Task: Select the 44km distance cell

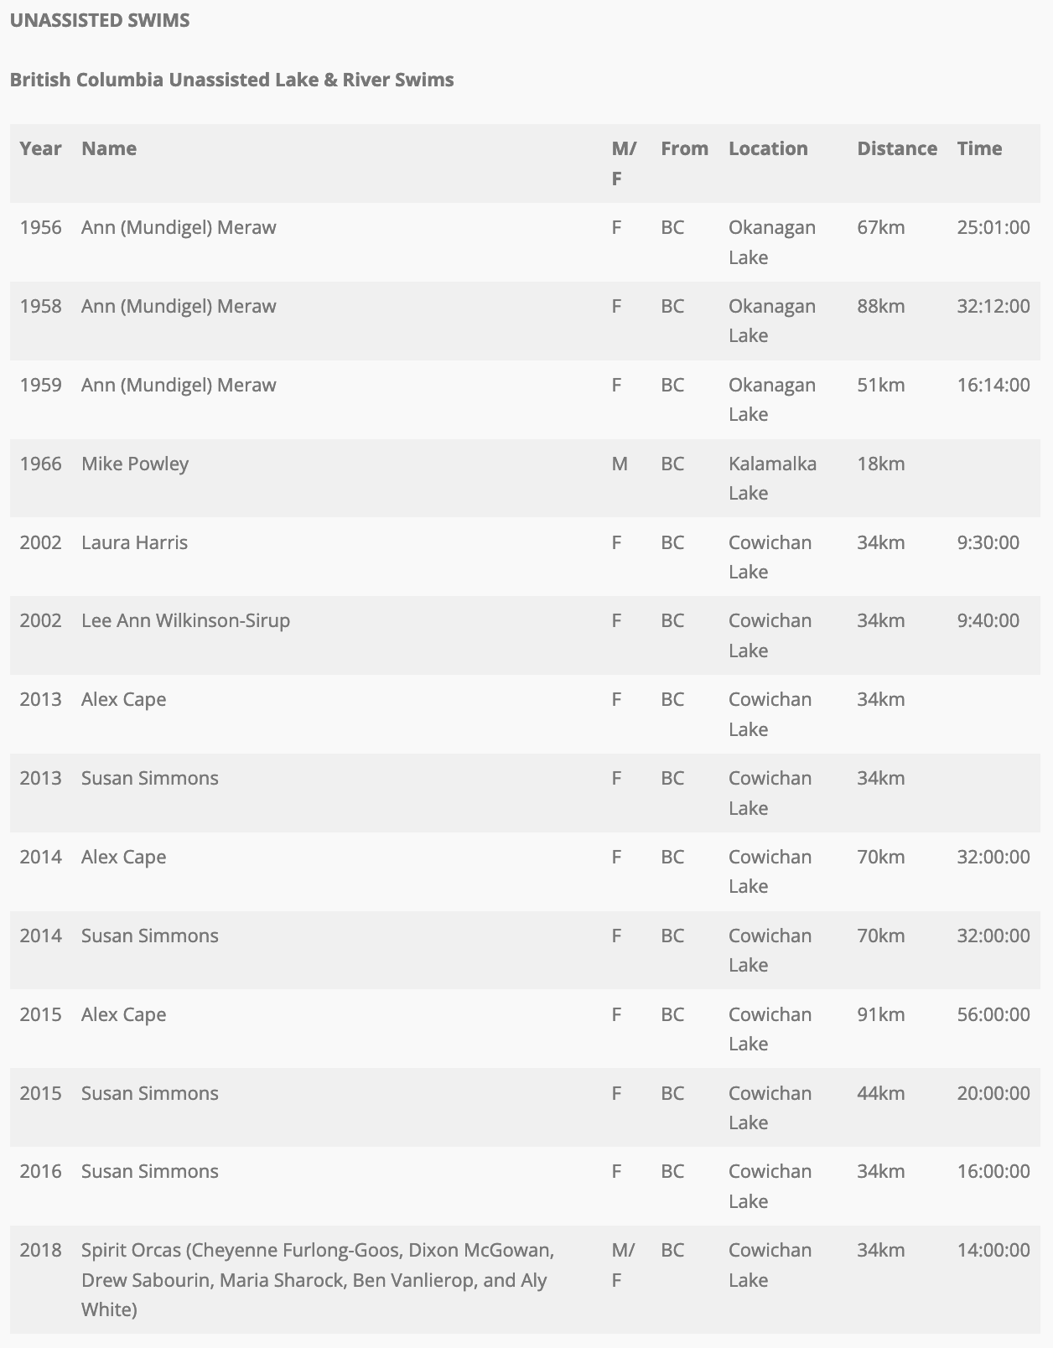Action: point(880,1093)
